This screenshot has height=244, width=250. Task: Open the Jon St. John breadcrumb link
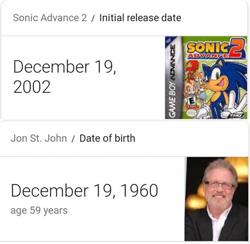point(39,138)
